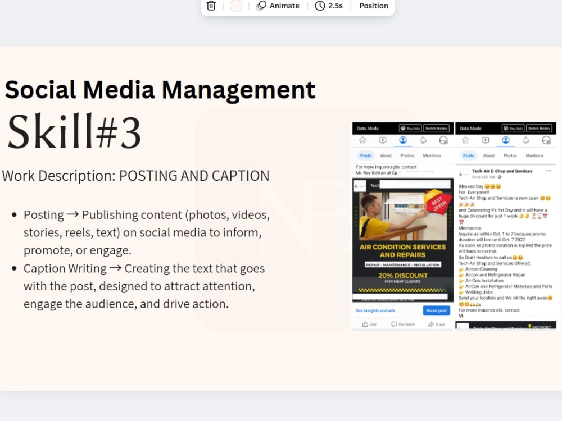Image resolution: width=562 pixels, height=421 pixels.
Task: Click About tab in right screenshot
Action: pos(489,155)
